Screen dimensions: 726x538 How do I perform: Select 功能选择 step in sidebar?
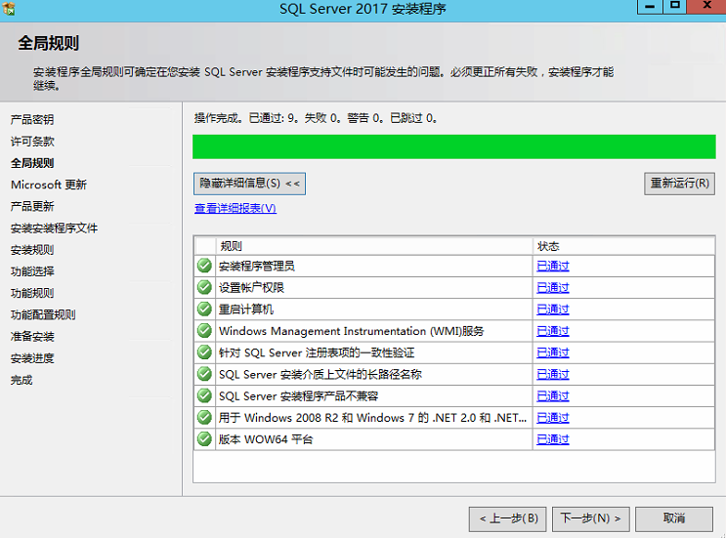pyautogui.click(x=32, y=271)
